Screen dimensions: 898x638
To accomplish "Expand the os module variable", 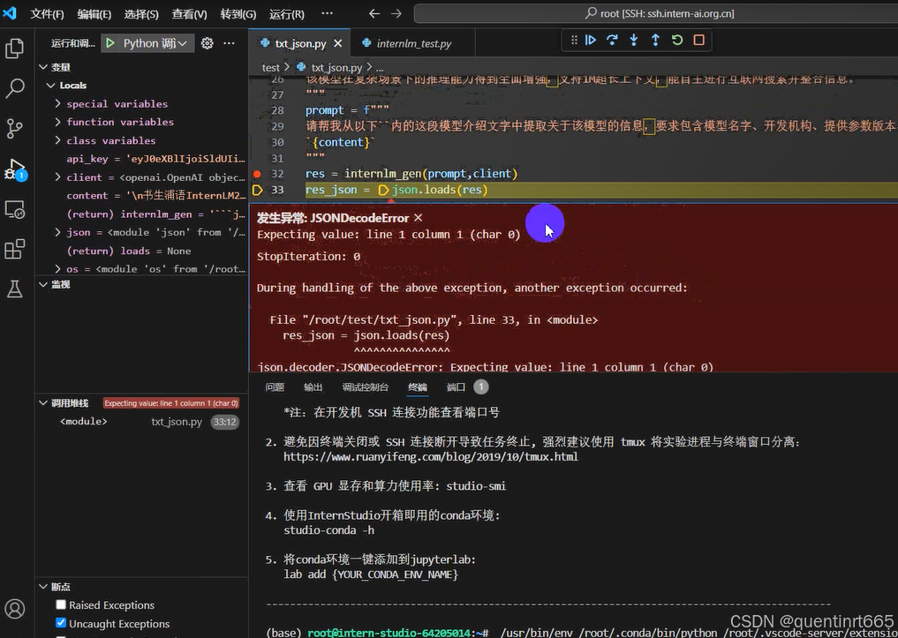I will coord(57,269).
